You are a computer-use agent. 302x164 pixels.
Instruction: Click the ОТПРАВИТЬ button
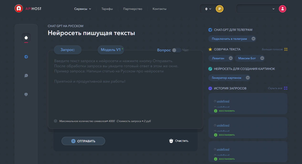tap(83, 141)
